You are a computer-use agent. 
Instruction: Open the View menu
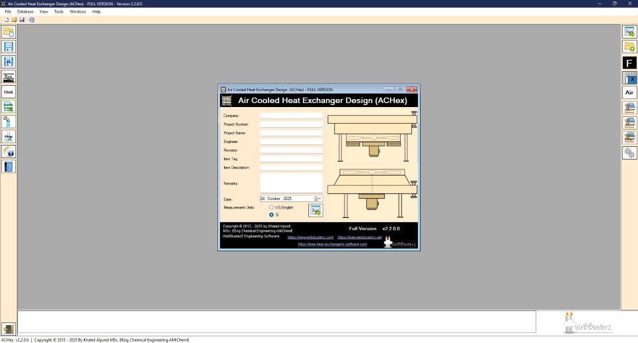(x=44, y=12)
